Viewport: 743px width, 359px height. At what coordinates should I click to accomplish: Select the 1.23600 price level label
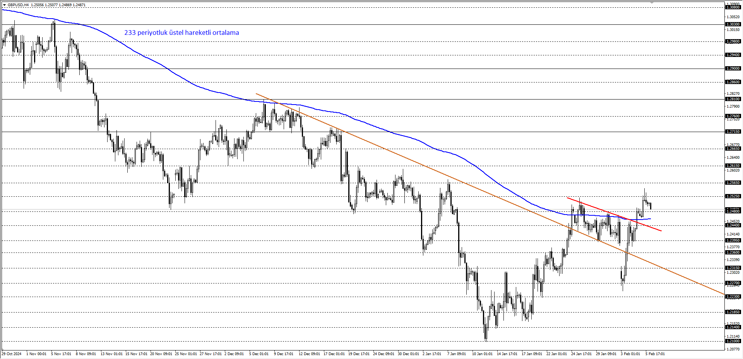[733, 253]
